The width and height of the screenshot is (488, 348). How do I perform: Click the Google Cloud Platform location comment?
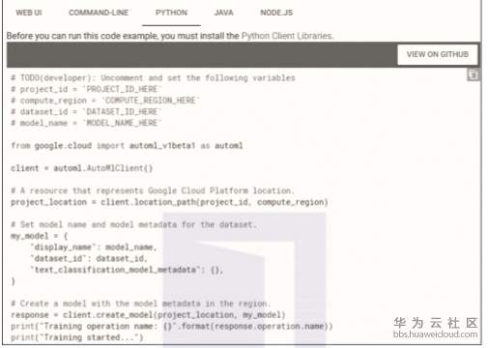153,190
